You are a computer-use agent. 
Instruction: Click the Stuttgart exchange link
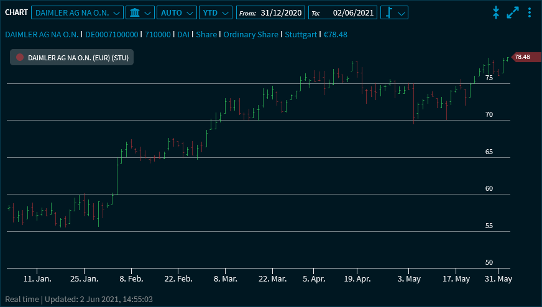pos(301,34)
